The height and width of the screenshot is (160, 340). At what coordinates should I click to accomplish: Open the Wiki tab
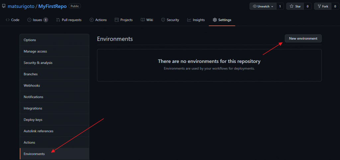pyautogui.click(x=147, y=20)
